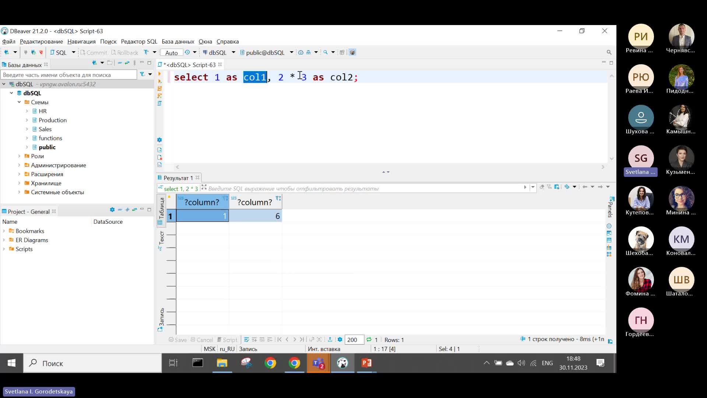This screenshot has width=707, height=398.
Task: Open the Навигация menu
Action: tap(81, 42)
